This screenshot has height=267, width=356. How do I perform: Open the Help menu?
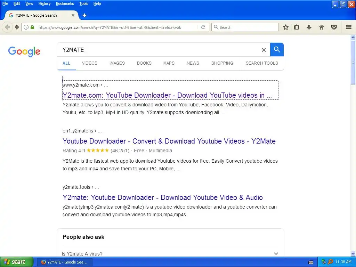(x=97, y=3)
